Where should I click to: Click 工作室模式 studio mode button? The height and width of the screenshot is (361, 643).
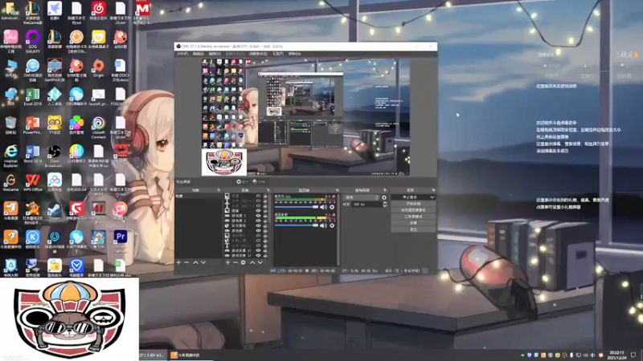[x=413, y=217]
